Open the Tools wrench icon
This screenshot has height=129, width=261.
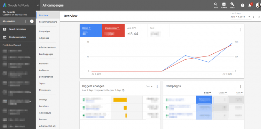pos(232,5)
